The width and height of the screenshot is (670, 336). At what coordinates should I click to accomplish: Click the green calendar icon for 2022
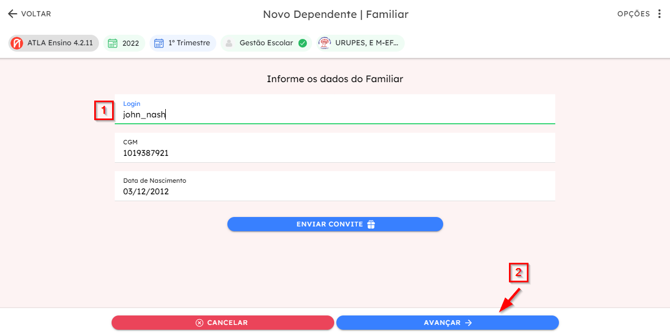[112, 43]
